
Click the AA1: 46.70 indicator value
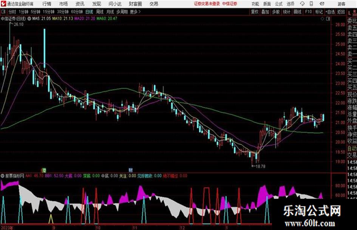pyautogui.click(x=34, y=176)
